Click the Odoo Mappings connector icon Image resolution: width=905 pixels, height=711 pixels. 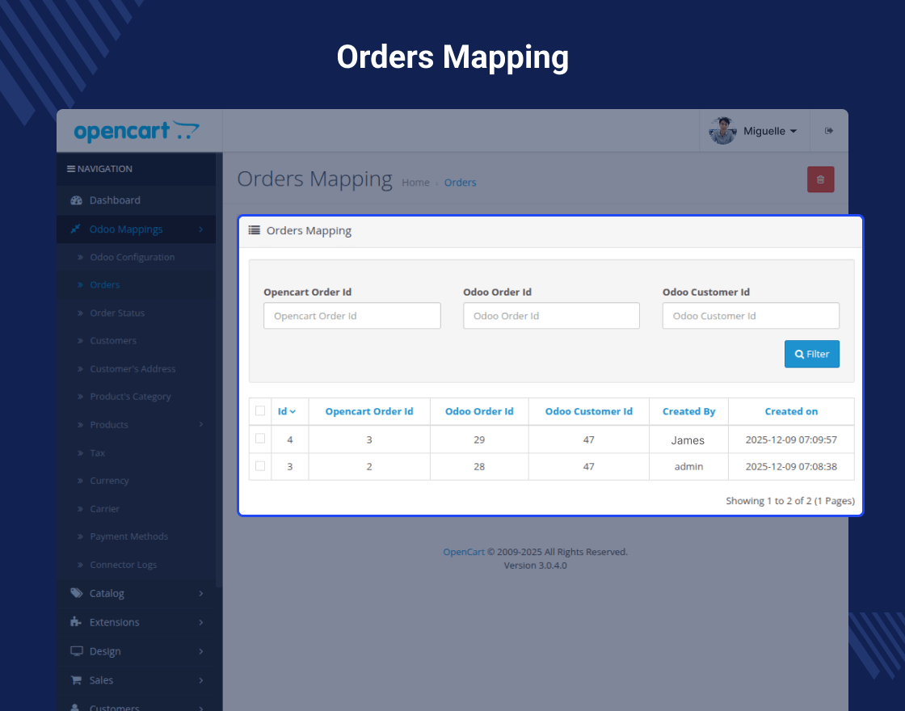[75, 229]
